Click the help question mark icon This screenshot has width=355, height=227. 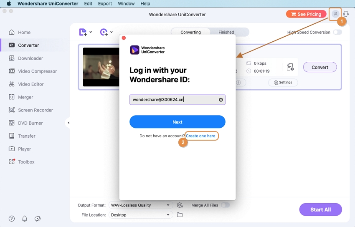coord(12,219)
